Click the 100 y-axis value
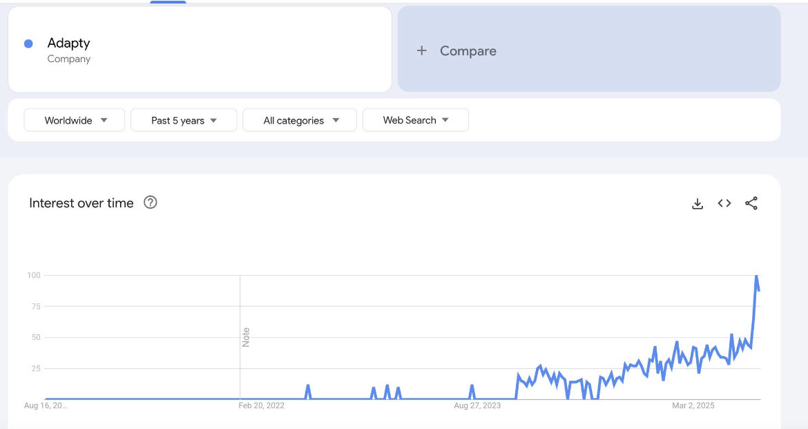The image size is (808, 429). click(x=34, y=276)
